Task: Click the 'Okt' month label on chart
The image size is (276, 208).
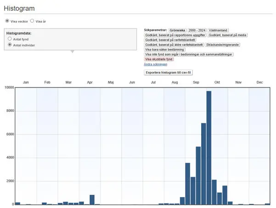Action: [x=217, y=82]
